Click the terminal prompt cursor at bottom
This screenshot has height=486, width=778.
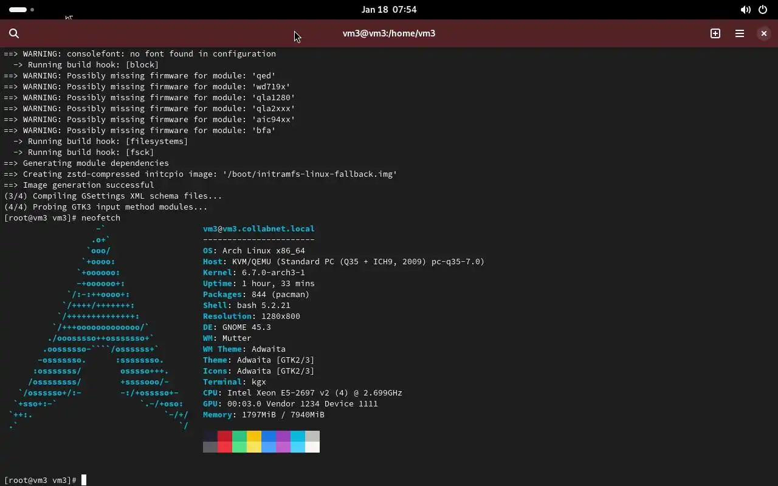coord(84,481)
